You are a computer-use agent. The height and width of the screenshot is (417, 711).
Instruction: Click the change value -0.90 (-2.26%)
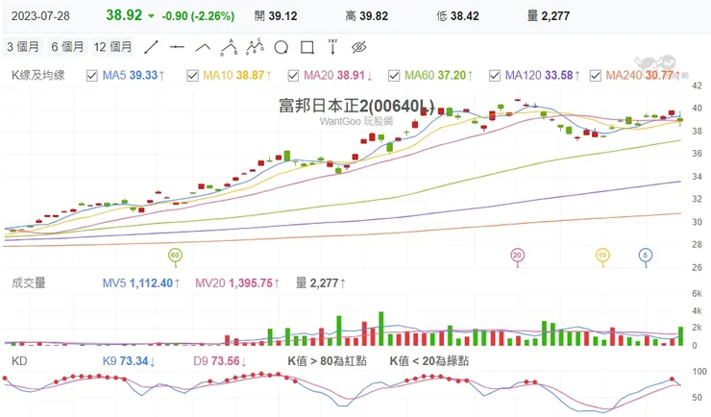198,16
